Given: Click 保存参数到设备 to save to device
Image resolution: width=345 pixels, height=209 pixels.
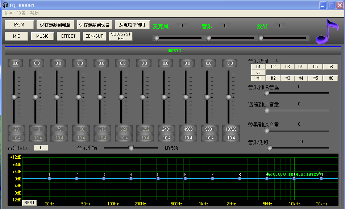Looking at the screenshot, I should (x=94, y=25).
